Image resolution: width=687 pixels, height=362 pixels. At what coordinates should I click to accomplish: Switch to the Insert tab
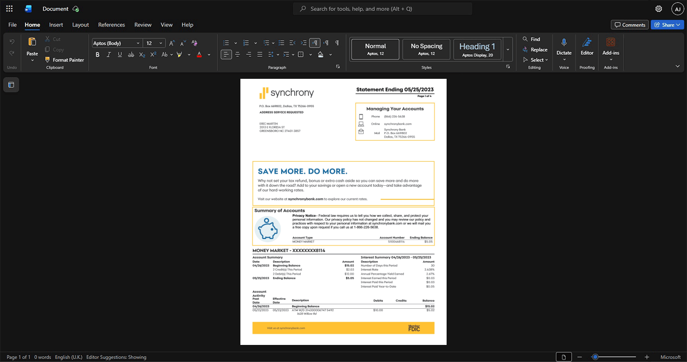pyautogui.click(x=56, y=25)
